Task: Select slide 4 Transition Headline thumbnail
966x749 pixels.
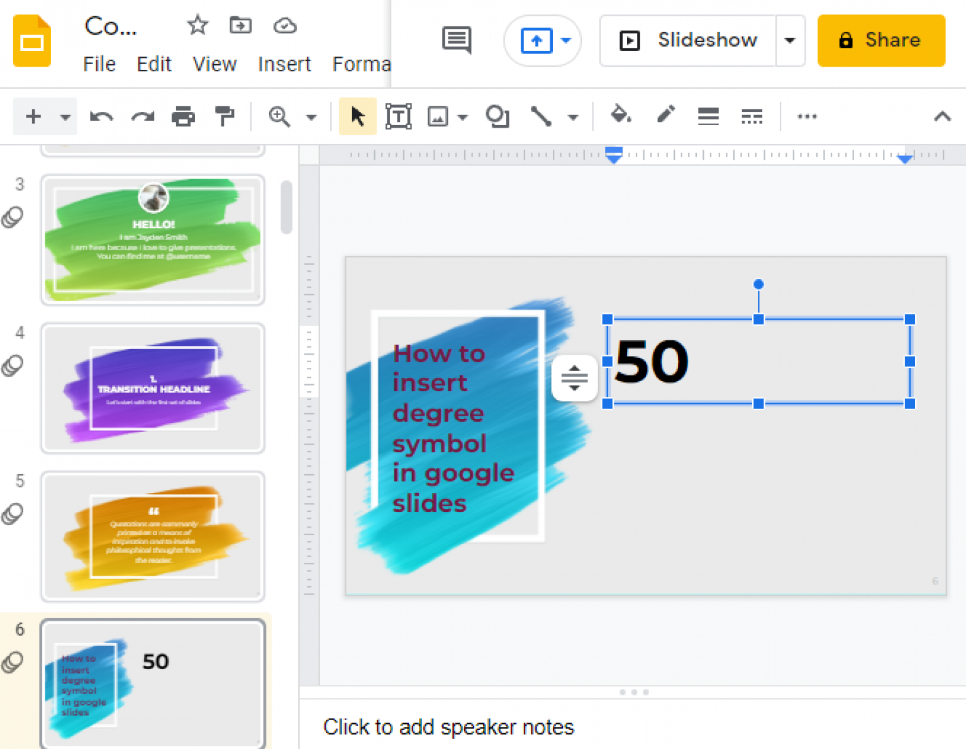Action: click(153, 388)
